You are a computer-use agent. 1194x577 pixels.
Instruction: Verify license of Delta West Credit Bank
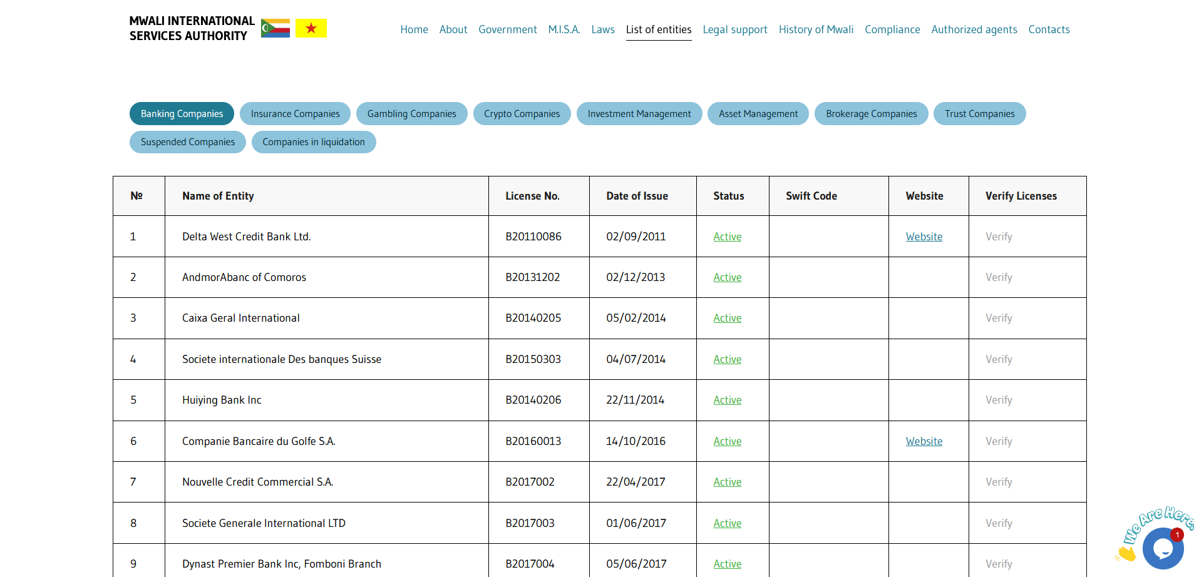[999, 237]
